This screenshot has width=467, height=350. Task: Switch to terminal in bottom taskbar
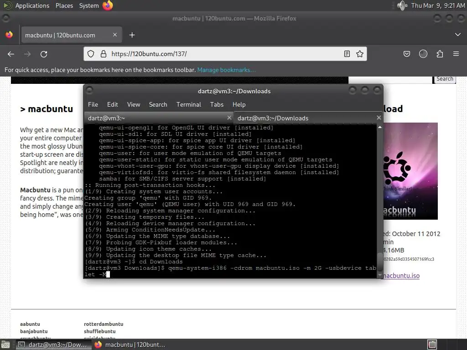pyautogui.click(x=53, y=345)
